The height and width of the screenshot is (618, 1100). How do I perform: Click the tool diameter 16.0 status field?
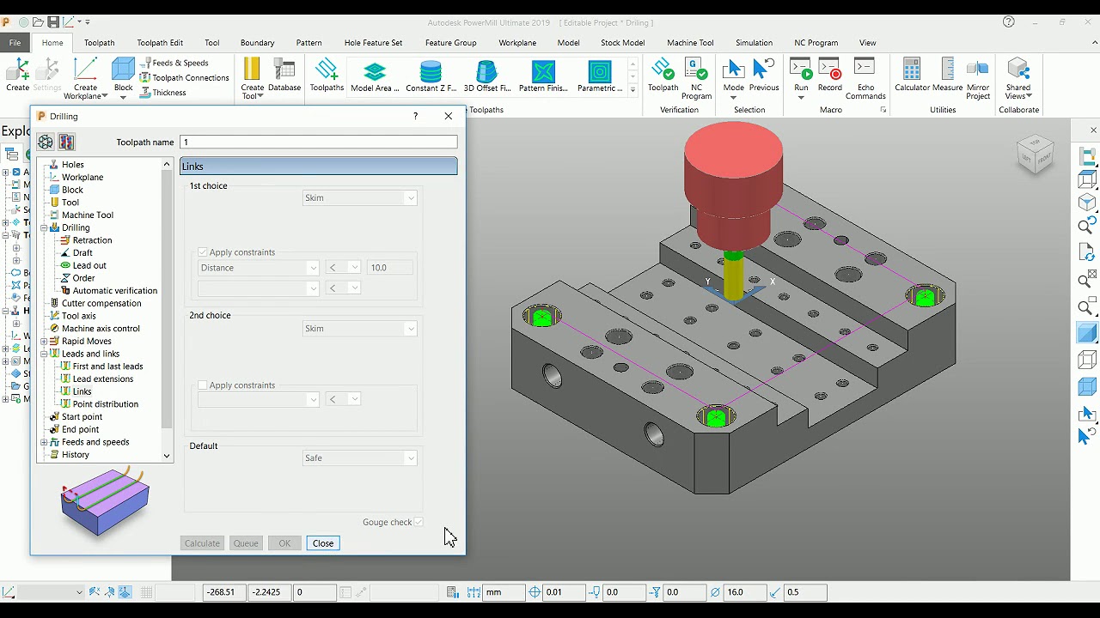click(744, 592)
